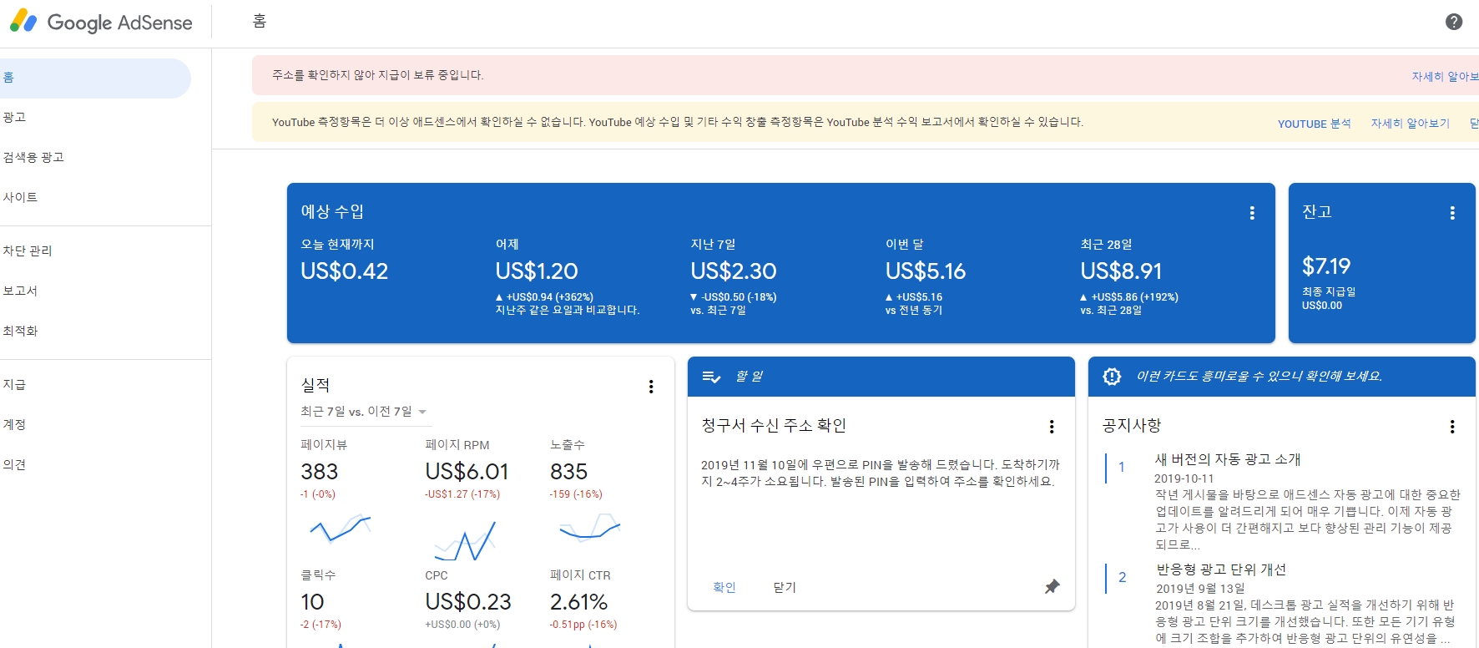1479x648 pixels.
Task: Open the 예상 수입 card options menu
Action: click(x=1251, y=213)
